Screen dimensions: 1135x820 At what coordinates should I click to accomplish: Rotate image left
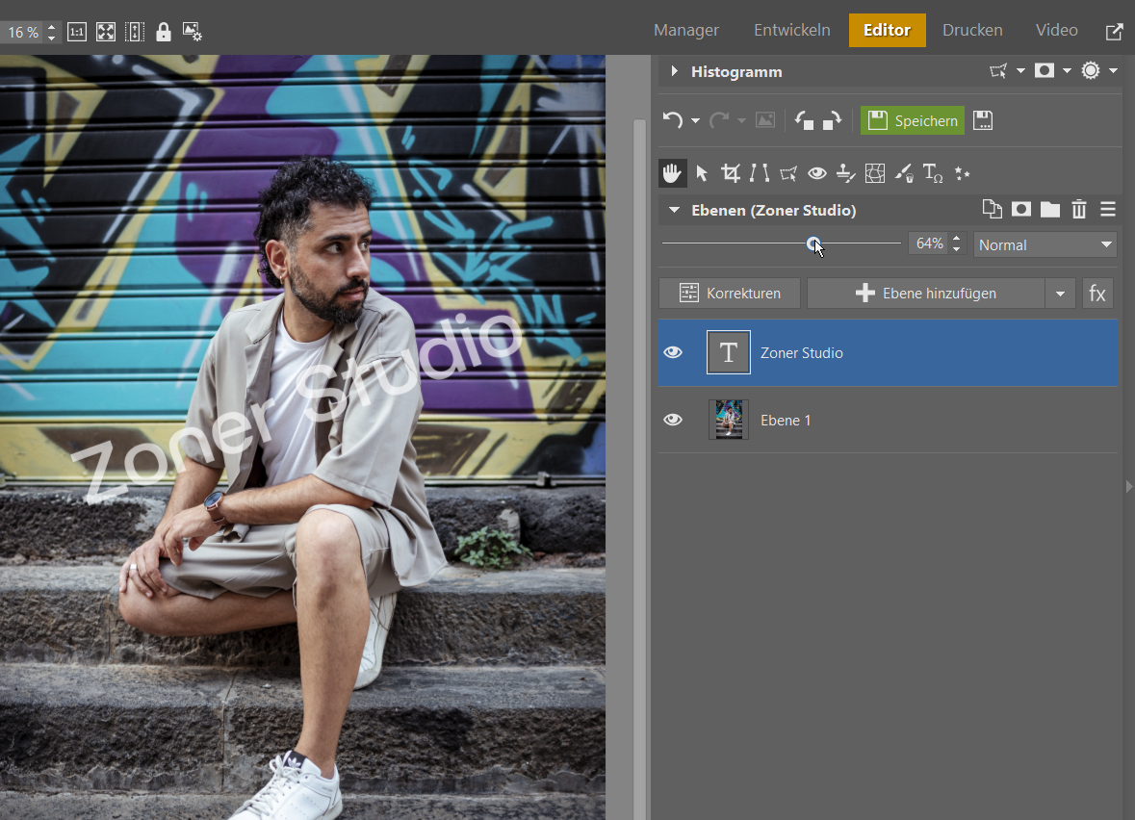804,120
